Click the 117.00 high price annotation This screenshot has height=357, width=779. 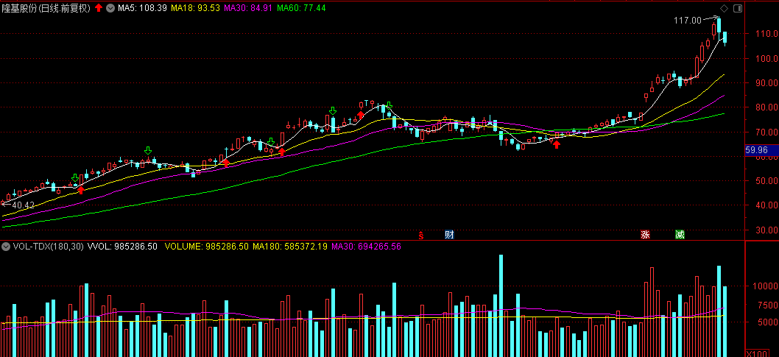click(x=688, y=21)
